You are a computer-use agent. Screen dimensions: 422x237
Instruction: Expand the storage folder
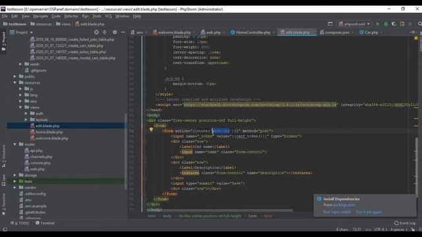tap(15, 176)
